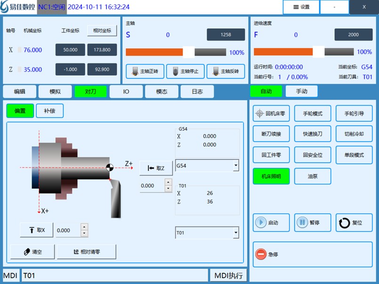Hit the red 急停 emergency stop
This screenshot has height=284, width=379.
tap(313, 254)
